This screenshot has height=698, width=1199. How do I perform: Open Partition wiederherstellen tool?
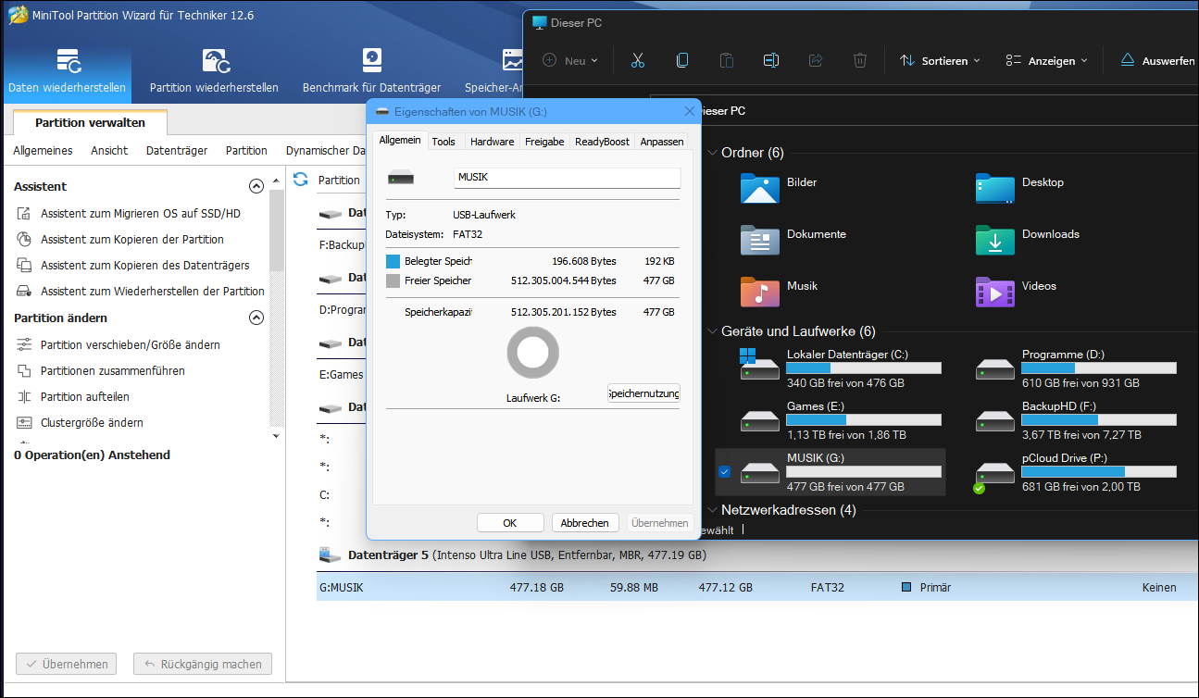[214, 71]
